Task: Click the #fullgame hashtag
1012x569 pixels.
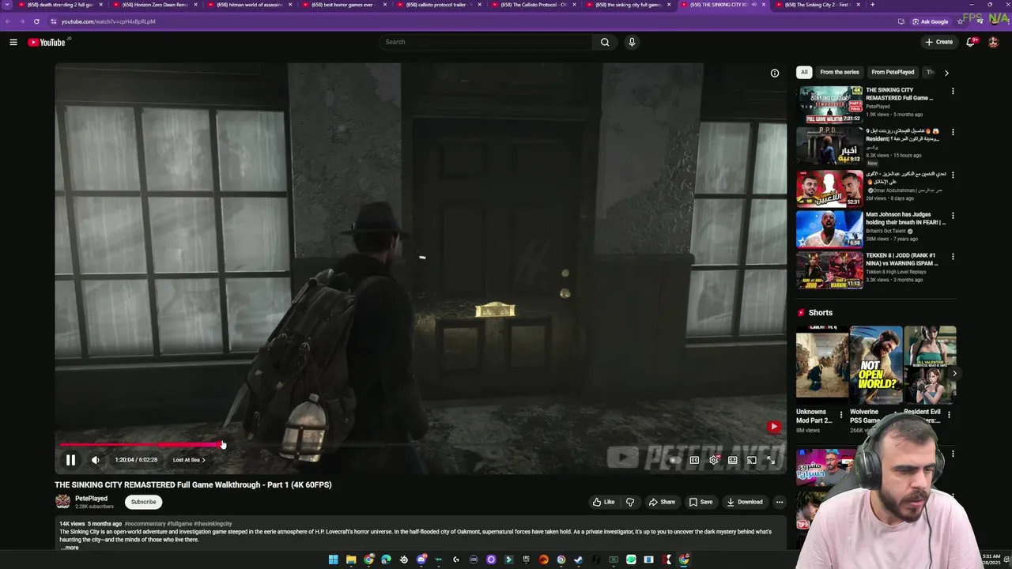Action: pyautogui.click(x=180, y=524)
